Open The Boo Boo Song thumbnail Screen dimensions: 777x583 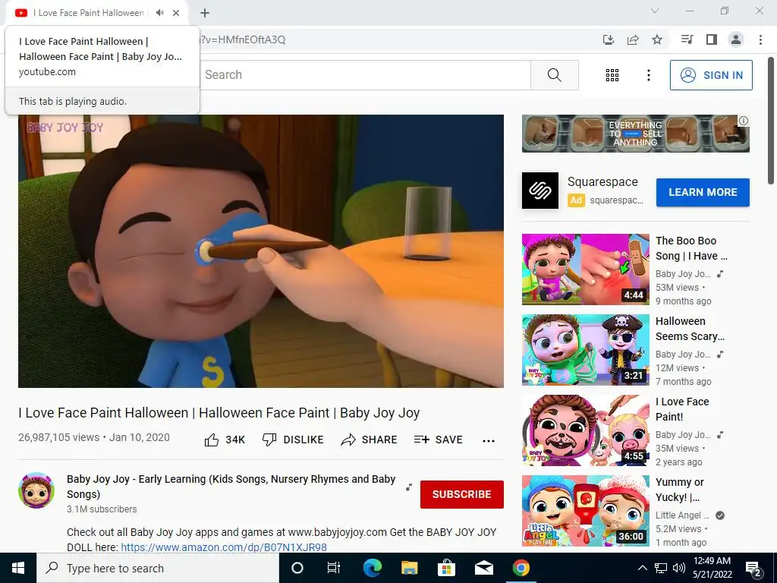pyautogui.click(x=585, y=269)
